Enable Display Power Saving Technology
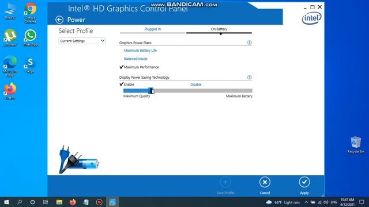The height and width of the screenshot is (207, 369). pos(129,85)
